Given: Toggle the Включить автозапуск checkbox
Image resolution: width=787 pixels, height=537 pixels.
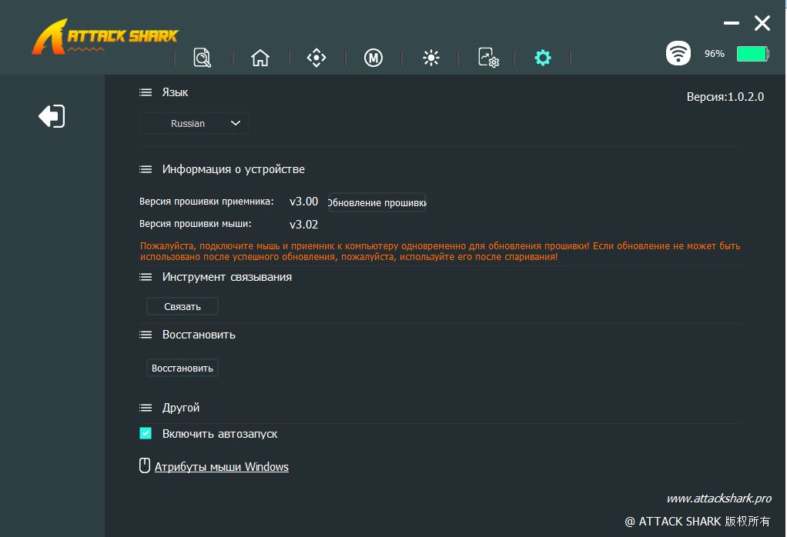Looking at the screenshot, I should click(x=146, y=433).
